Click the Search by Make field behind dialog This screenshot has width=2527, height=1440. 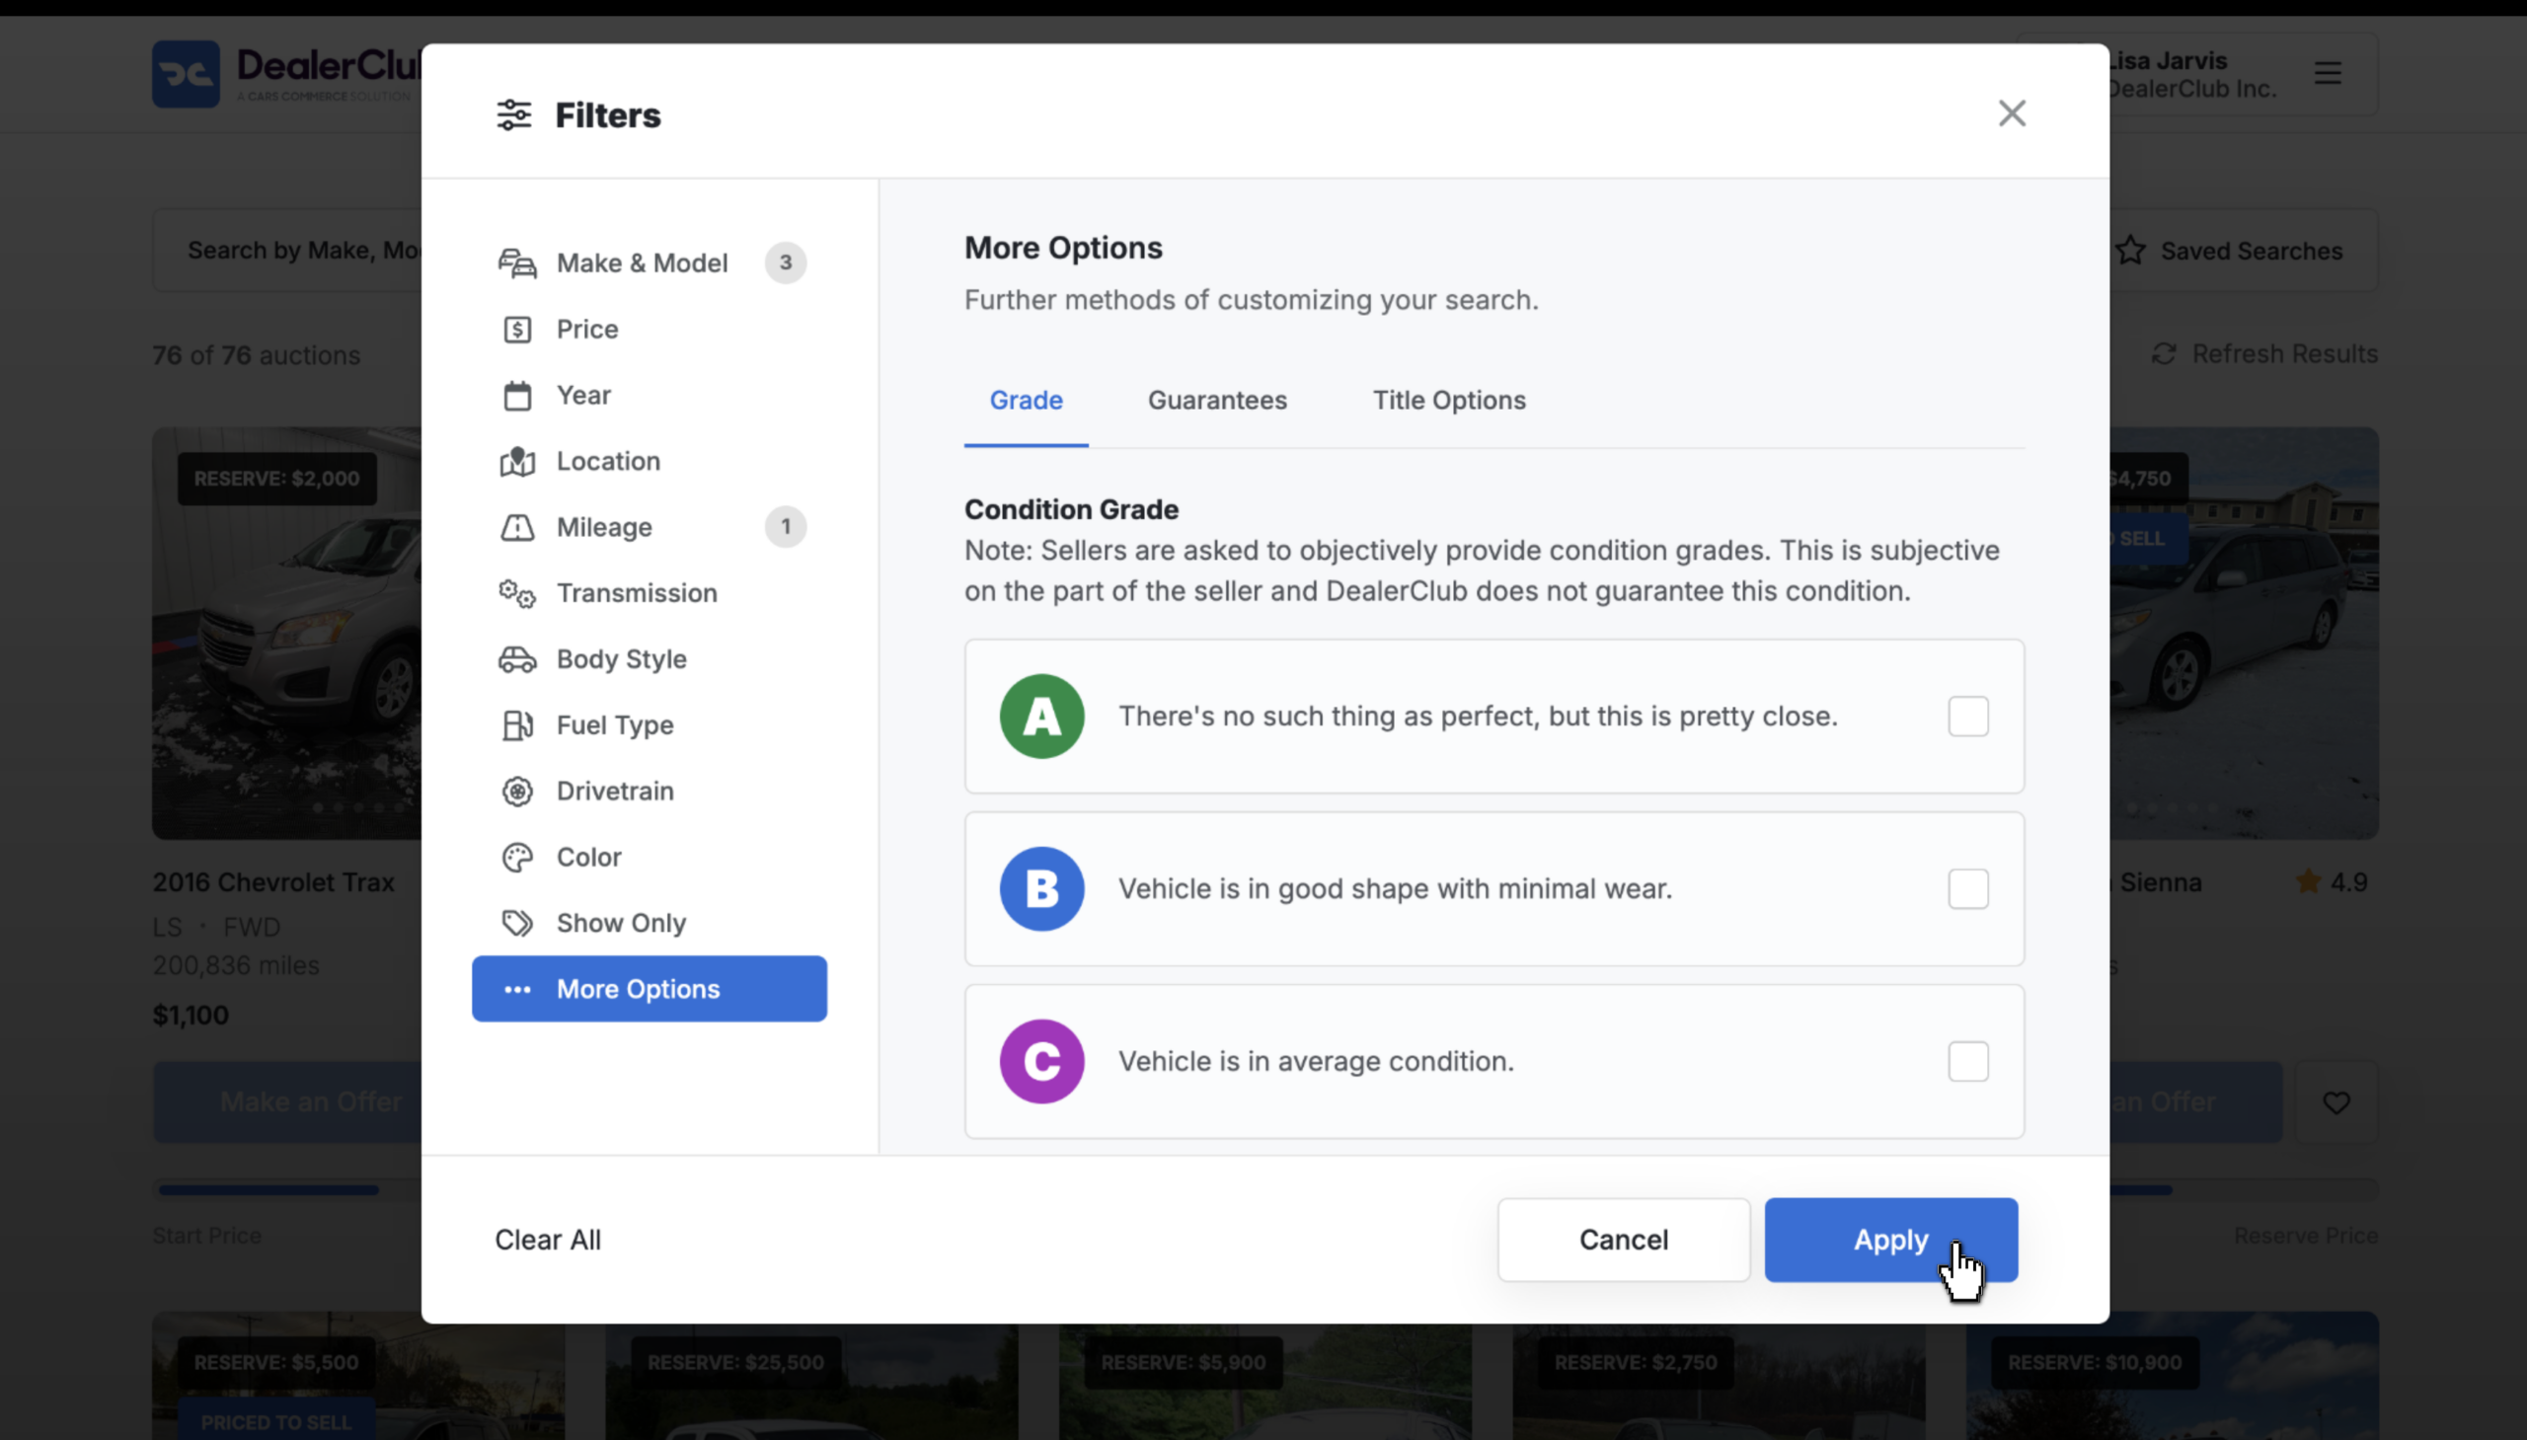pos(288,251)
